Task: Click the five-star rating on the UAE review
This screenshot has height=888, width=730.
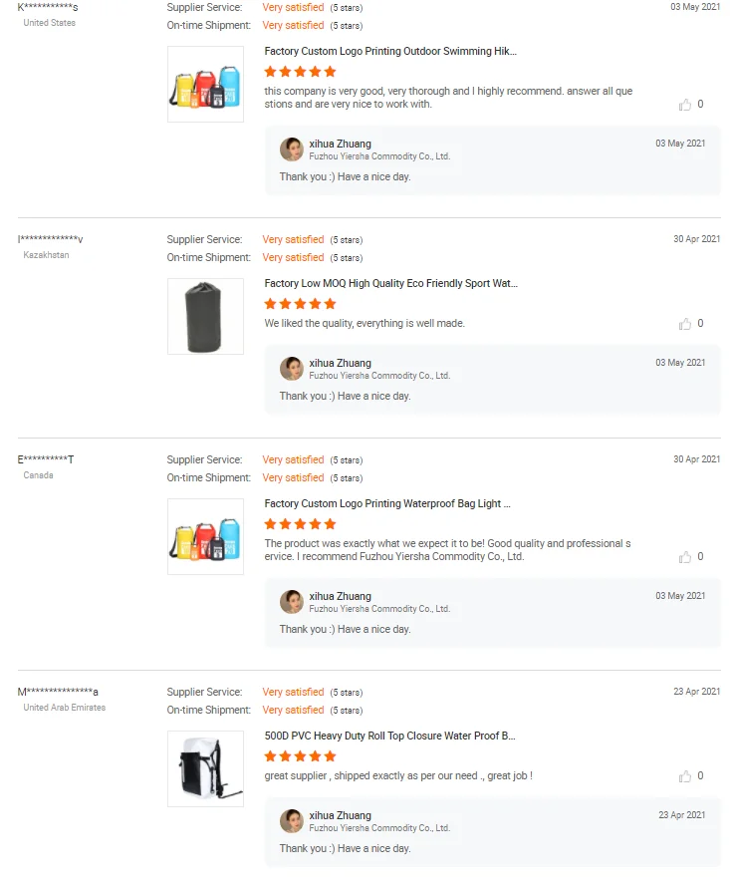Action: point(301,756)
